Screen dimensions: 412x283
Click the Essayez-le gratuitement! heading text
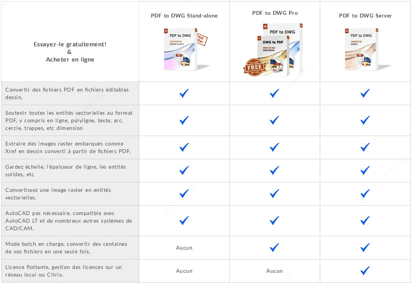click(70, 44)
